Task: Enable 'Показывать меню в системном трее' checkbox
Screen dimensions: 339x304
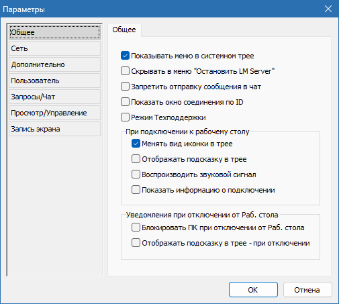Action: tap(125, 56)
